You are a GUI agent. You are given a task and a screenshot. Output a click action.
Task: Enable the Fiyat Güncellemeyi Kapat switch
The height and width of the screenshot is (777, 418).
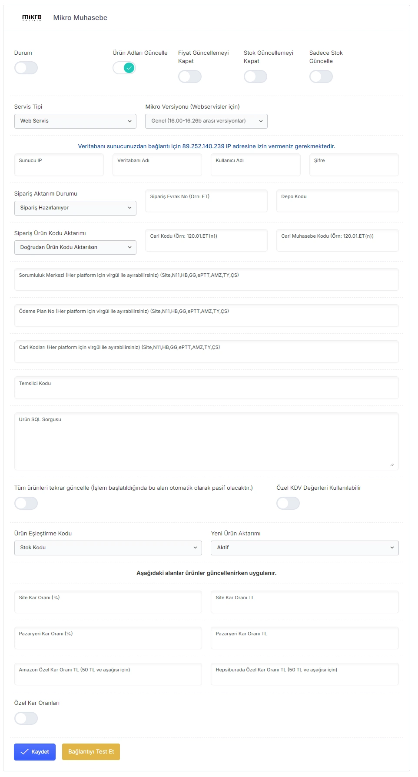tap(190, 76)
